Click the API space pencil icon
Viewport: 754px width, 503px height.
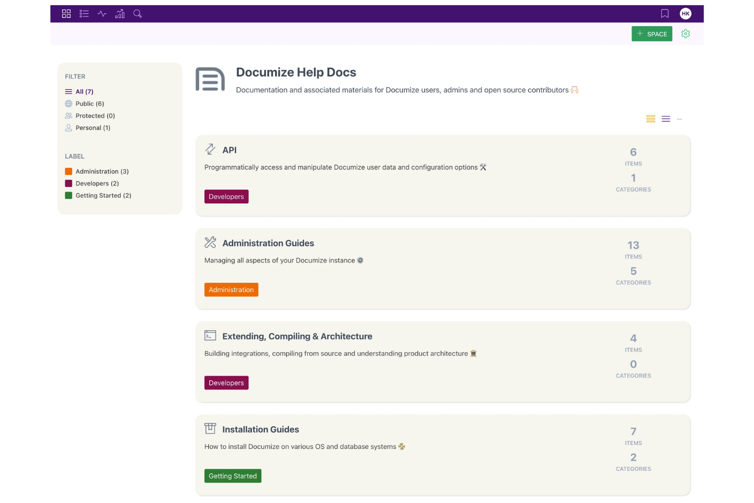tap(210, 149)
